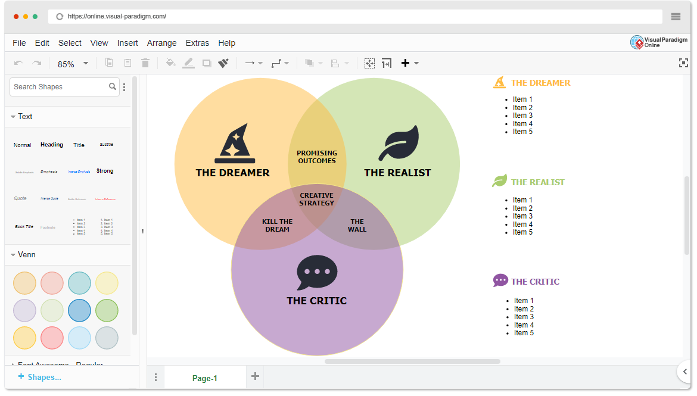Click the fullscreen icon at toolbar right

(x=684, y=63)
